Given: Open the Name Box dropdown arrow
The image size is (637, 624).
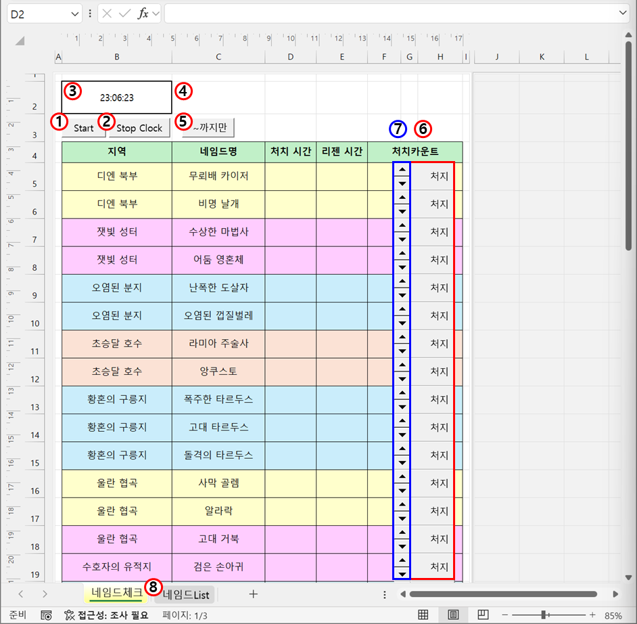Looking at the screenshot, I should 75,14.
